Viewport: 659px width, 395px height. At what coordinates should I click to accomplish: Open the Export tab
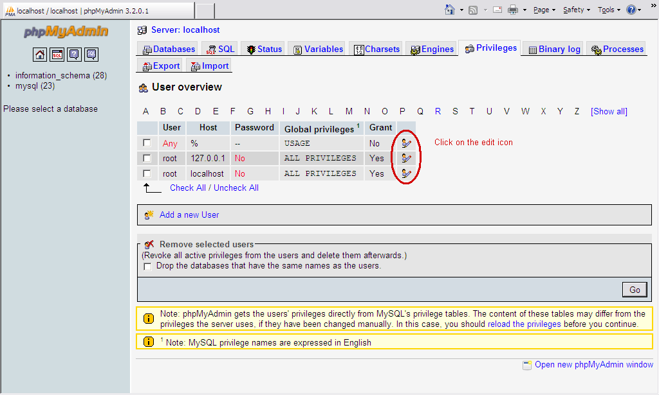tap(161, 66)
